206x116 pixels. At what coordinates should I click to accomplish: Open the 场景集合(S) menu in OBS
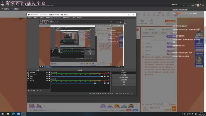click(66, 18)
